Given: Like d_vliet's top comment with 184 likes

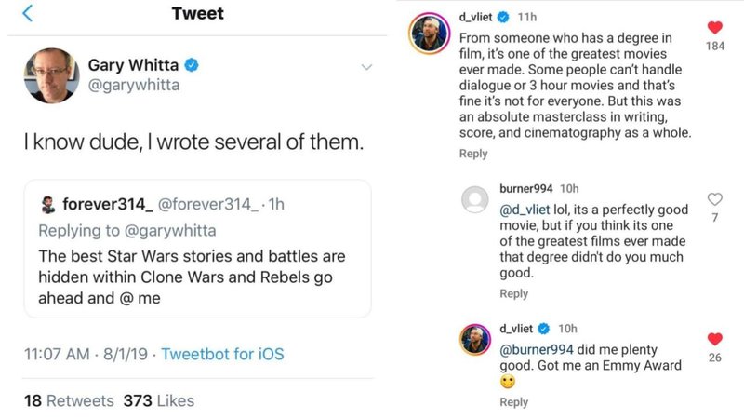Looking at the screenshot, I should [x=715, y=28].
